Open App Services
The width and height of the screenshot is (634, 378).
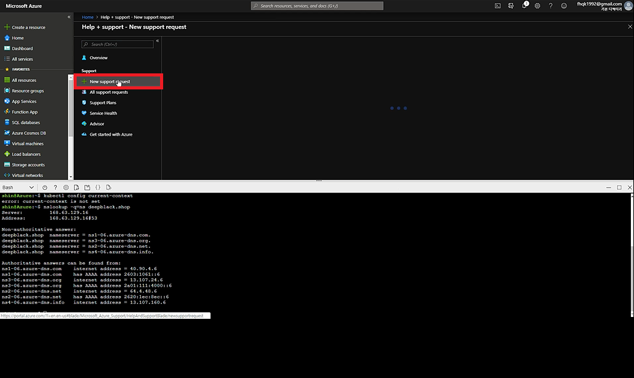(x=20, y=101)
